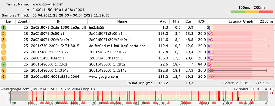275x106 pixels.
Task: Sort by the IP column header
Action: pos(58,21)
